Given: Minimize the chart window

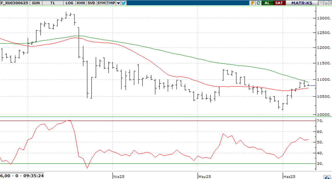Looking at the screenshot, I should 326,3.
